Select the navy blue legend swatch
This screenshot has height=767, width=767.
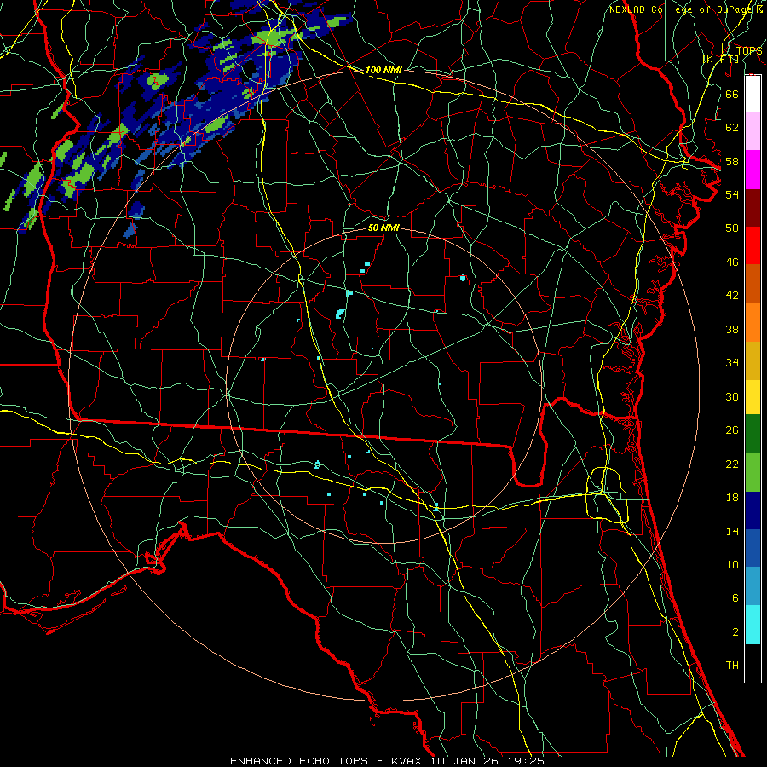coord(753,510)
